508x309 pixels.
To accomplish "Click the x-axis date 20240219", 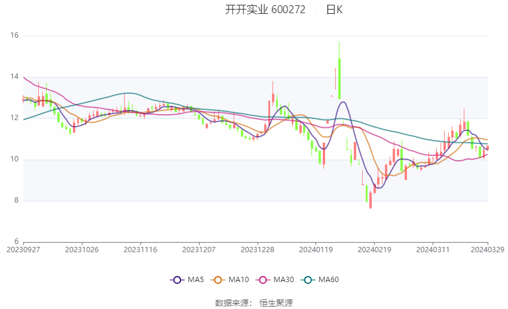I will (x=375, y=250).
